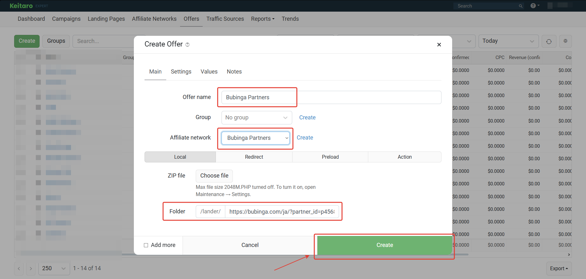Go to next page arrow
Image resolution: width=586 pixels, height=279 pixels.
31,269
